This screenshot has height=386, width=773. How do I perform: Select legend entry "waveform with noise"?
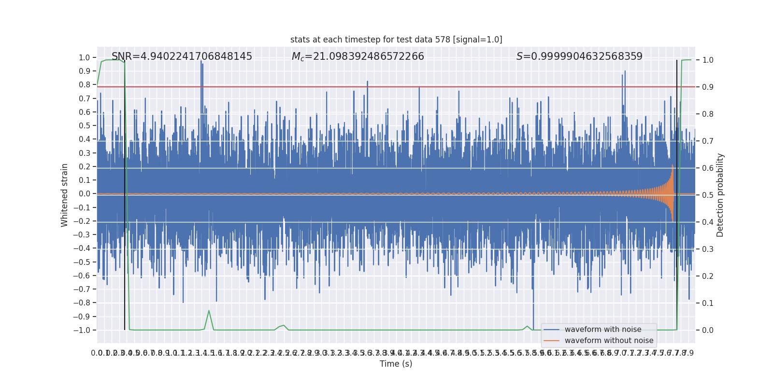[603, 330]
